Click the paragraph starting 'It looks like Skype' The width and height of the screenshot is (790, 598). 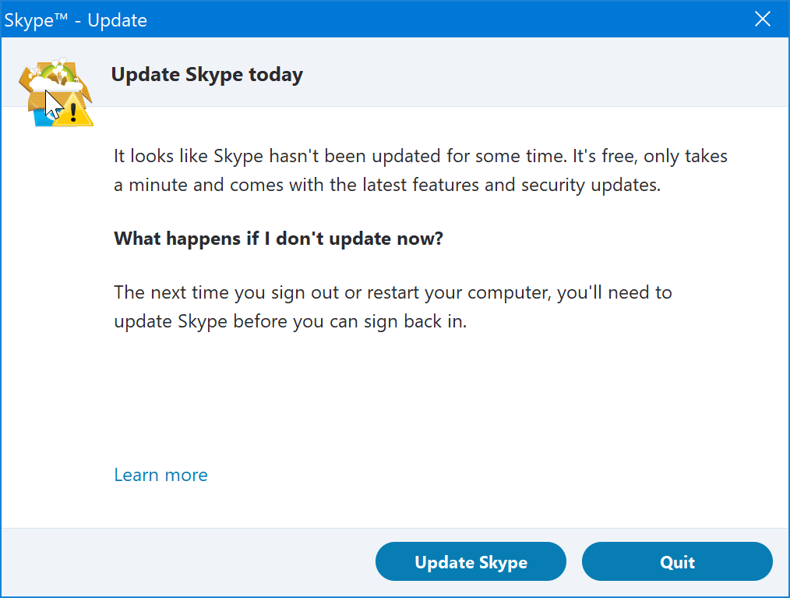tap(420, 156)
